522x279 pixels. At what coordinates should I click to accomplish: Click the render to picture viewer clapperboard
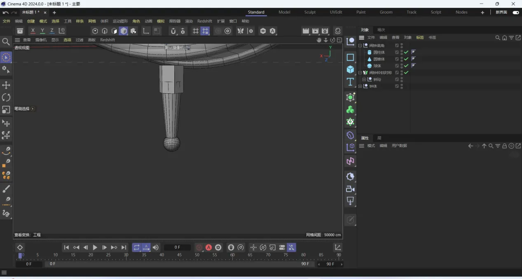(315, 31)
